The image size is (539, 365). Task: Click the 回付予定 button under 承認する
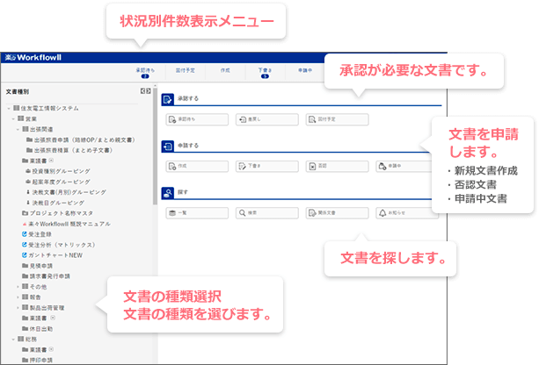tap(338, 119)
